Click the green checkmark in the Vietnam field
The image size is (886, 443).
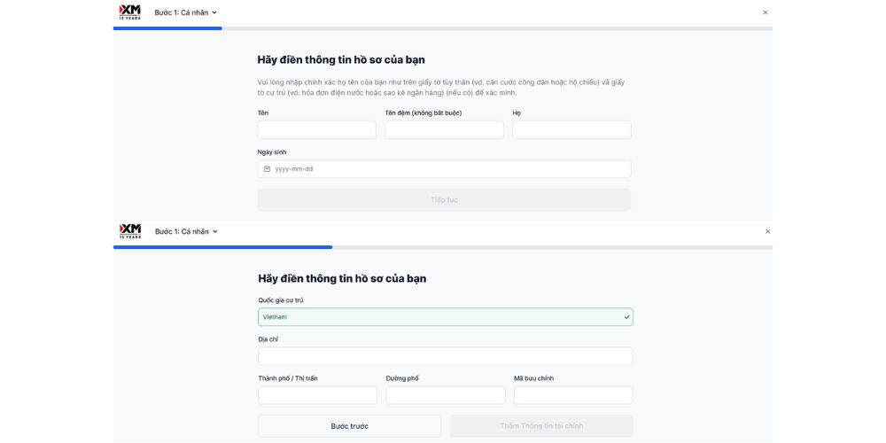point(626,317)
